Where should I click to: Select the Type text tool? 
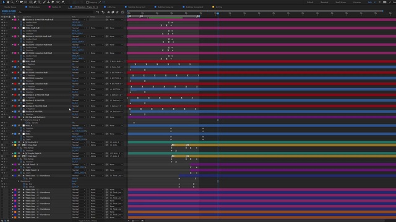(39, 2)
